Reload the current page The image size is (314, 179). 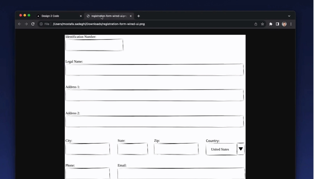(33, 24)
